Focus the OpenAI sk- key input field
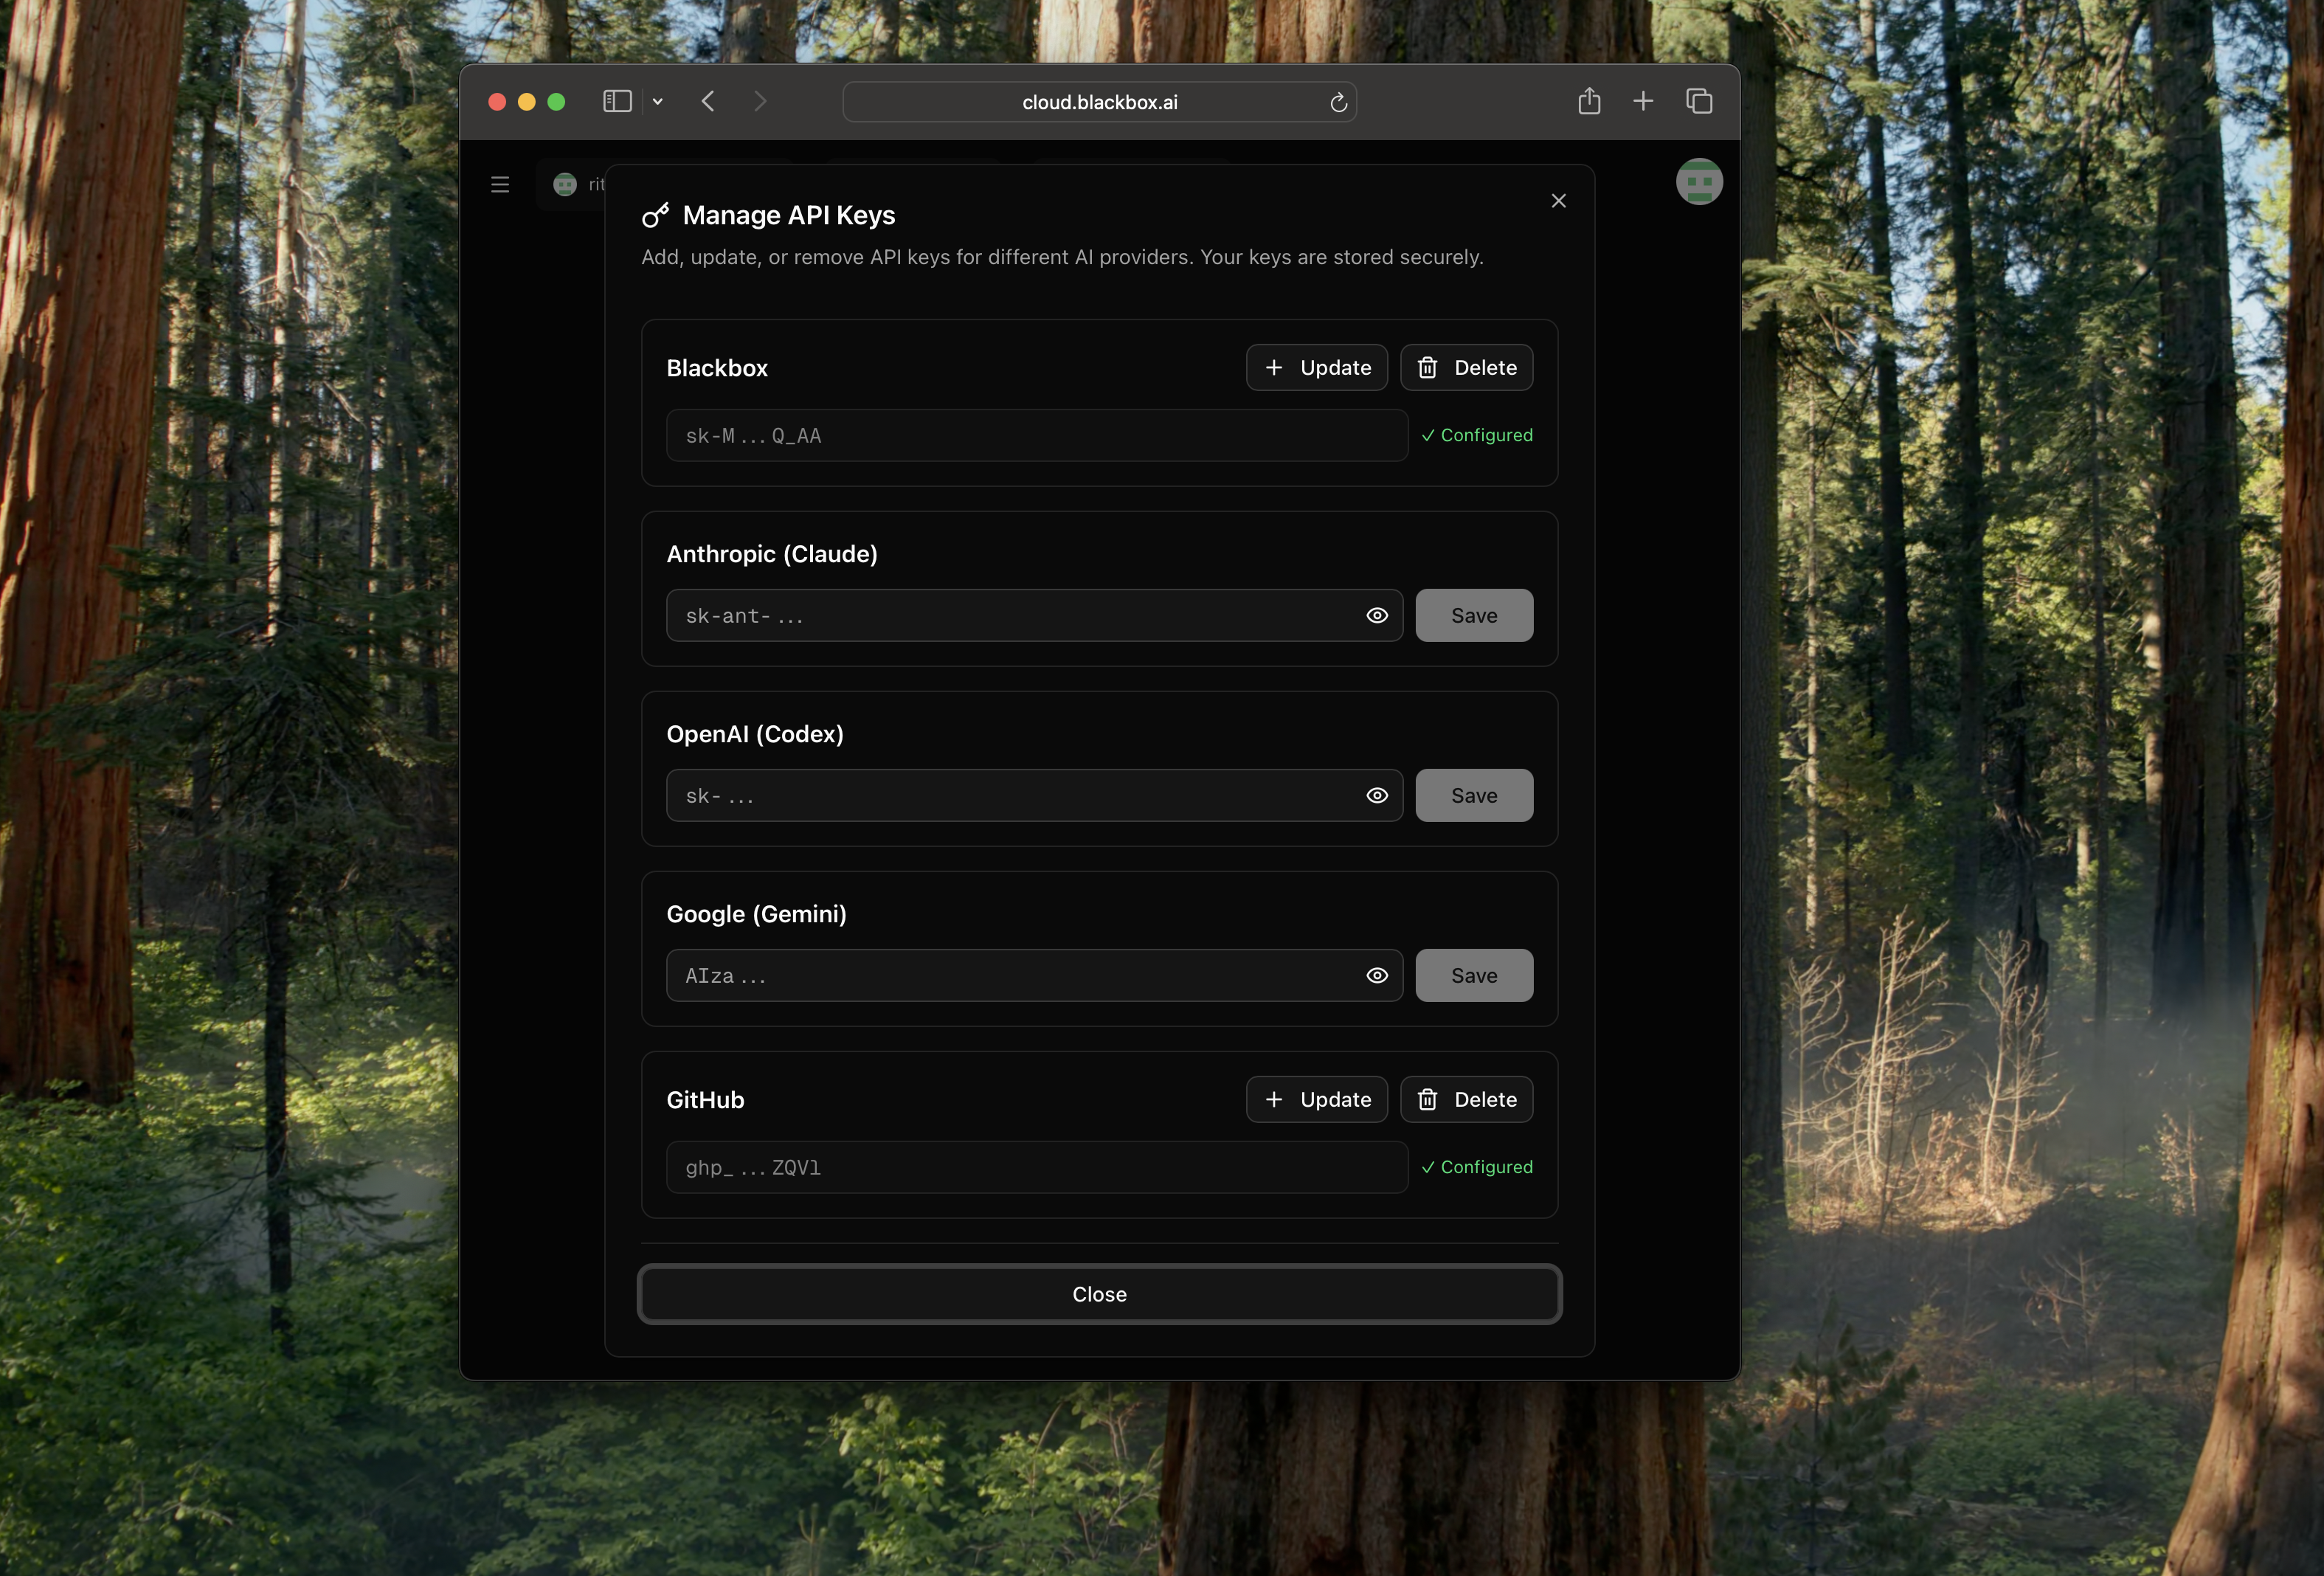Screen dimensions: 2324x1576 [1010, 796]
